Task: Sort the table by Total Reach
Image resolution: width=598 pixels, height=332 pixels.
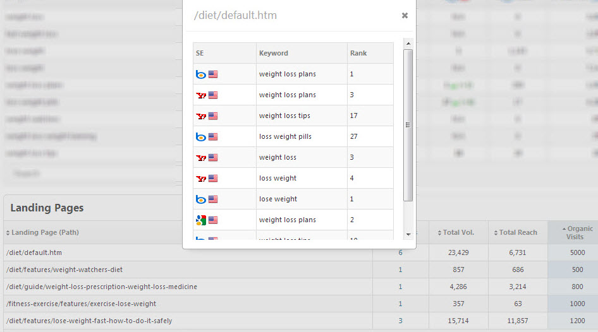Action: [x=518, y=232]
